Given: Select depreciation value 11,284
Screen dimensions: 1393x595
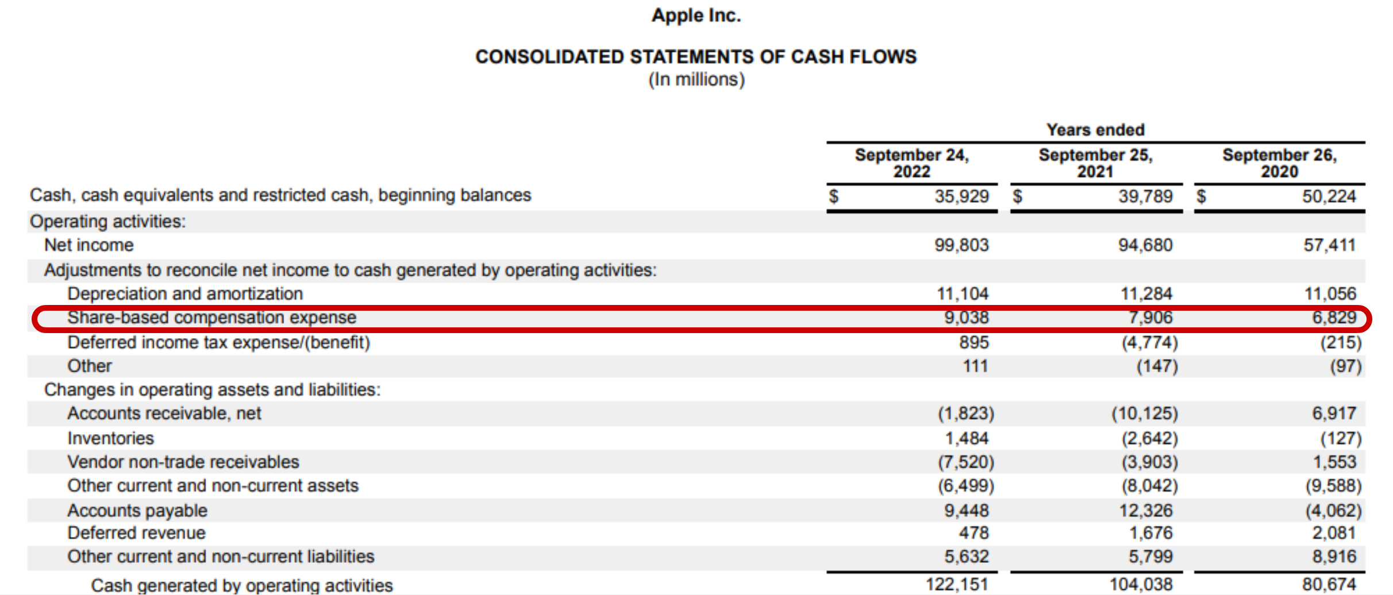Looking at the screenshot, I should tap(1146, 294).
